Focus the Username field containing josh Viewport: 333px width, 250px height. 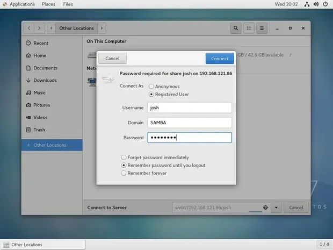pyautogui.click(x=190, y=108)
